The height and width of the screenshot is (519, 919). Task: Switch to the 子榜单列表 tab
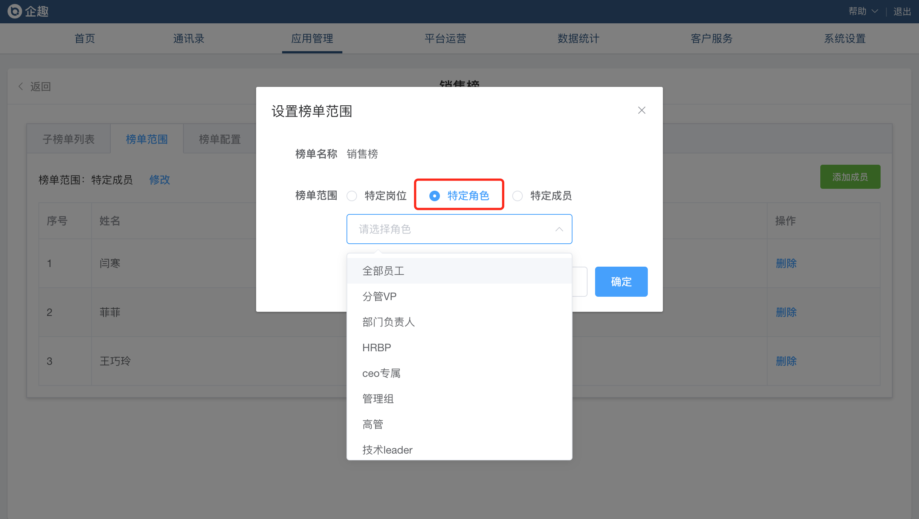(69, 139)
